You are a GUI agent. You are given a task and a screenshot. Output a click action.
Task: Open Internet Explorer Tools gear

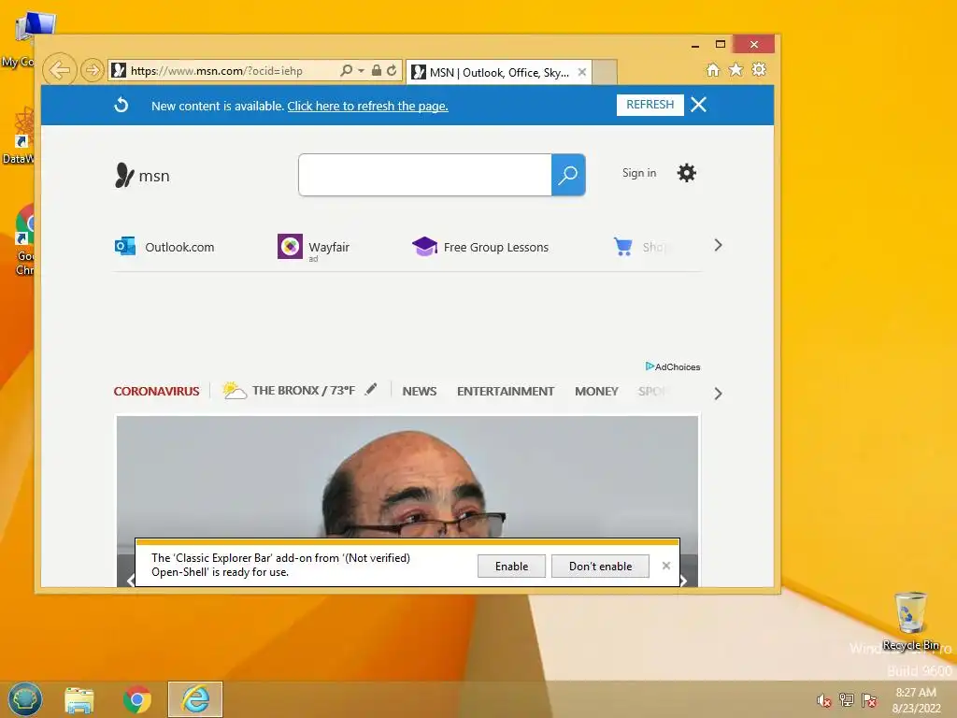click(x=759, y=69)
